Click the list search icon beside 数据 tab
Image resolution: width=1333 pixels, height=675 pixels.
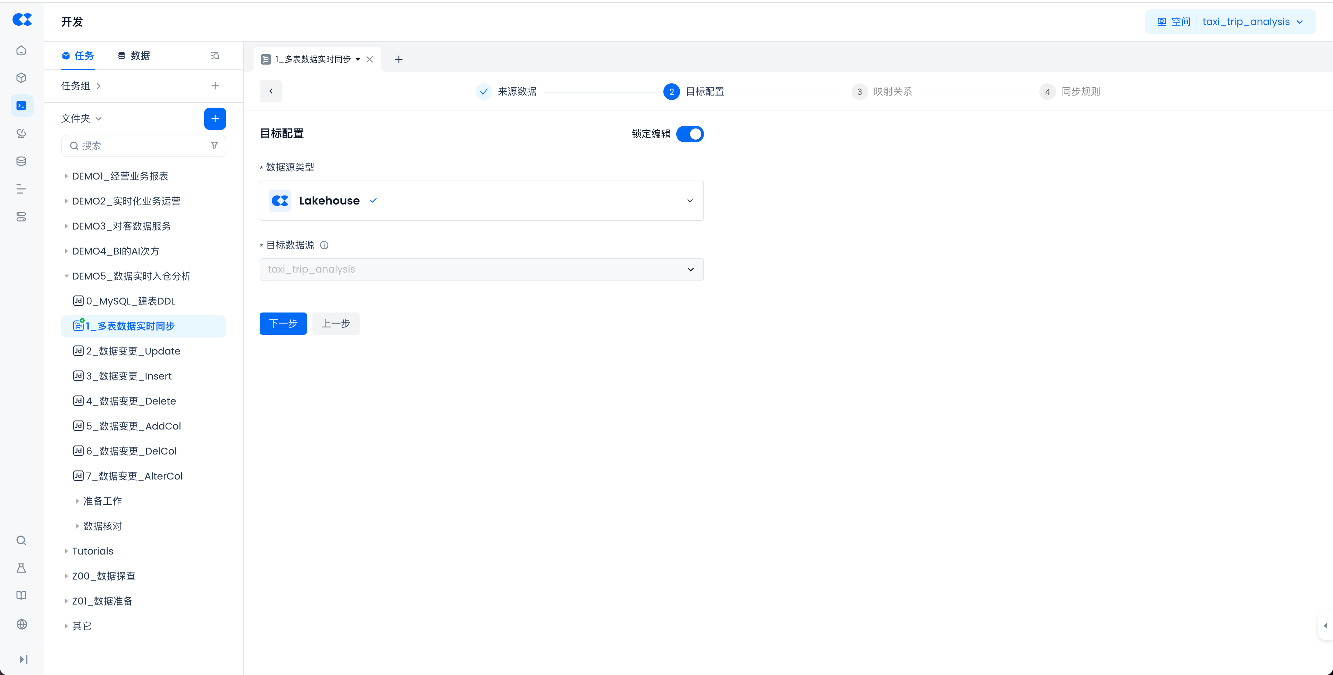point(215,56)
